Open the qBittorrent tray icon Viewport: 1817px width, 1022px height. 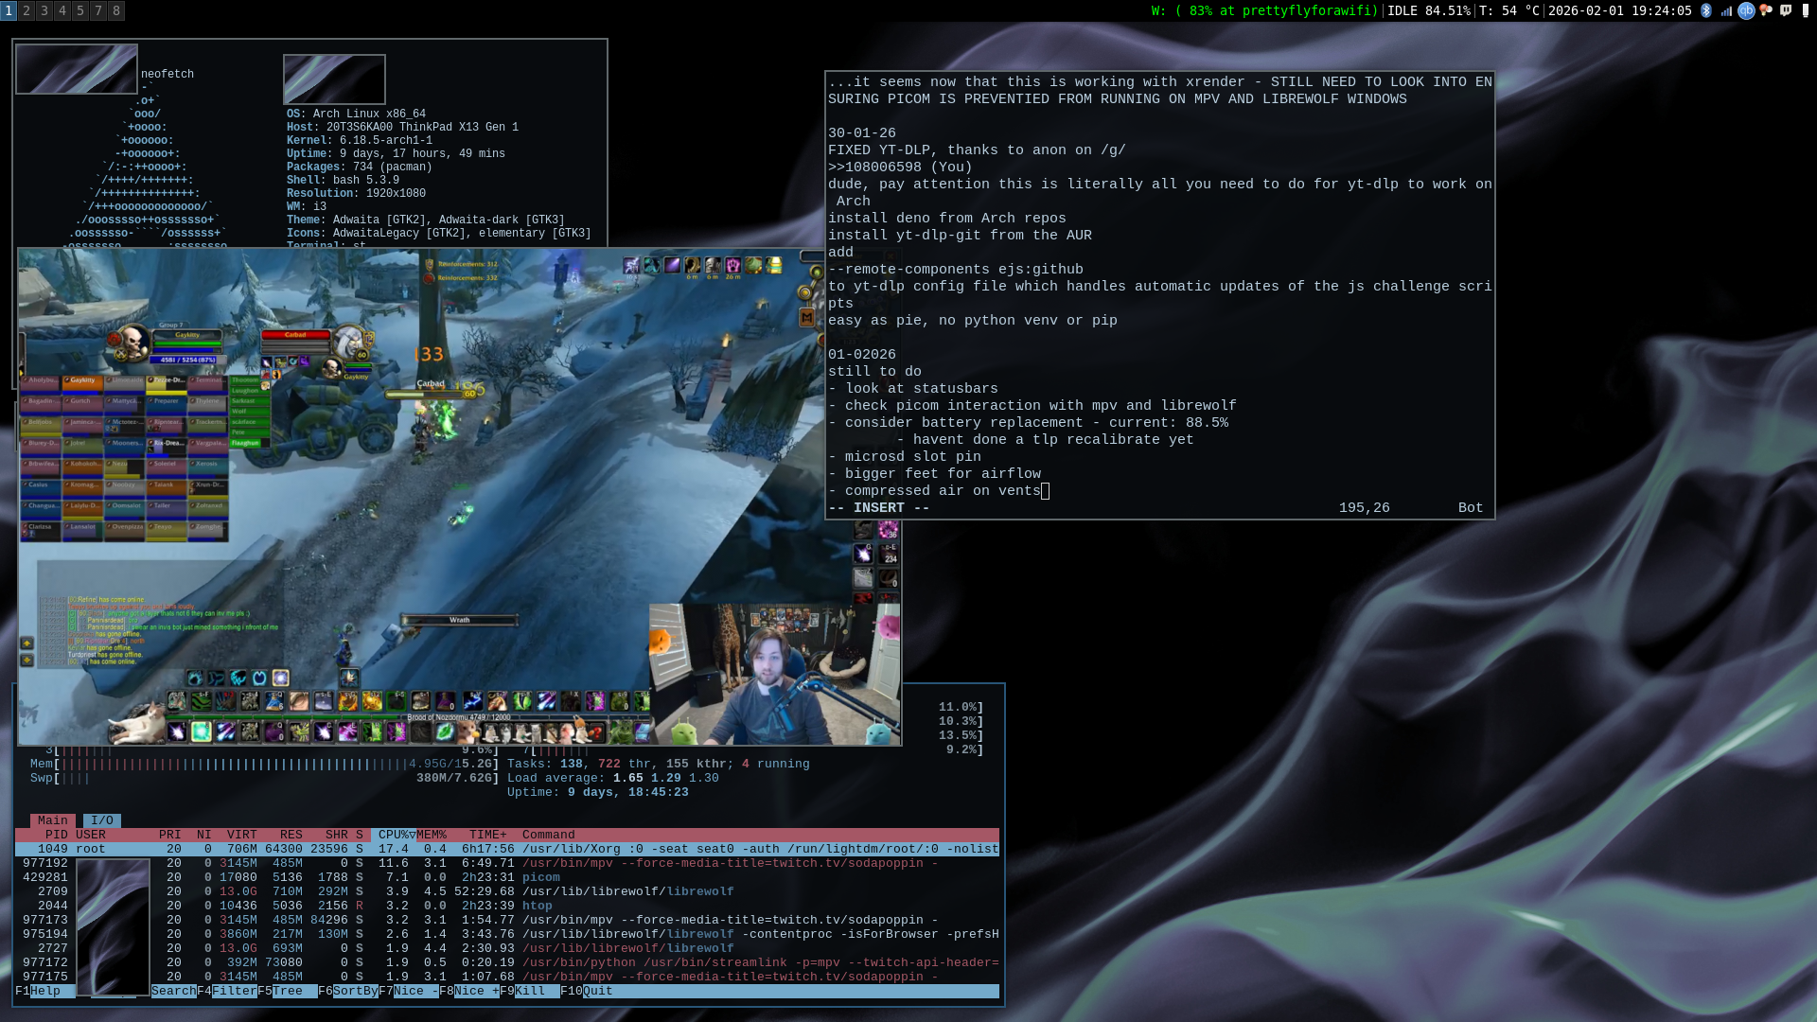(x=1746, y=10)
